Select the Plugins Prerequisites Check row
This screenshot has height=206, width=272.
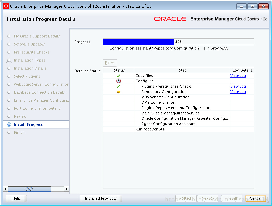179,87
